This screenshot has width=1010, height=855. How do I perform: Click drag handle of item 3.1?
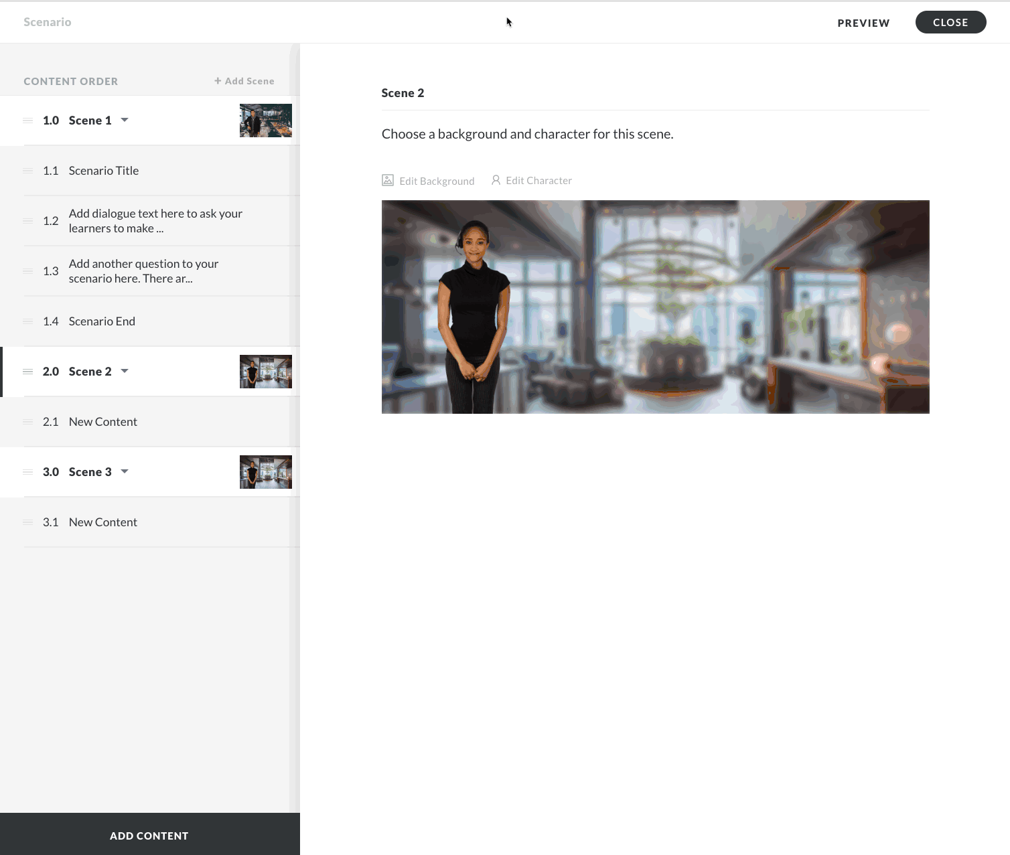point(28,522)
